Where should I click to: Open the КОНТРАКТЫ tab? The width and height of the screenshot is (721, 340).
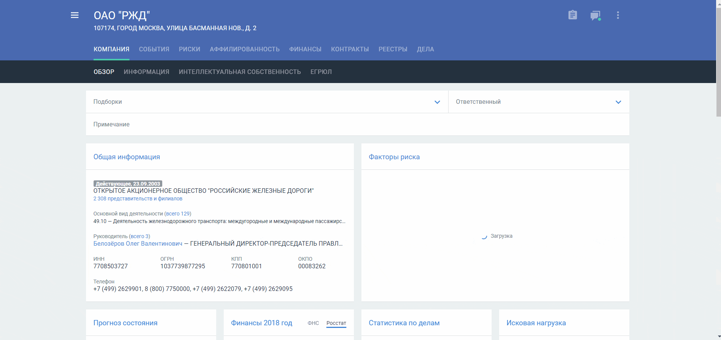pos(350,49)
